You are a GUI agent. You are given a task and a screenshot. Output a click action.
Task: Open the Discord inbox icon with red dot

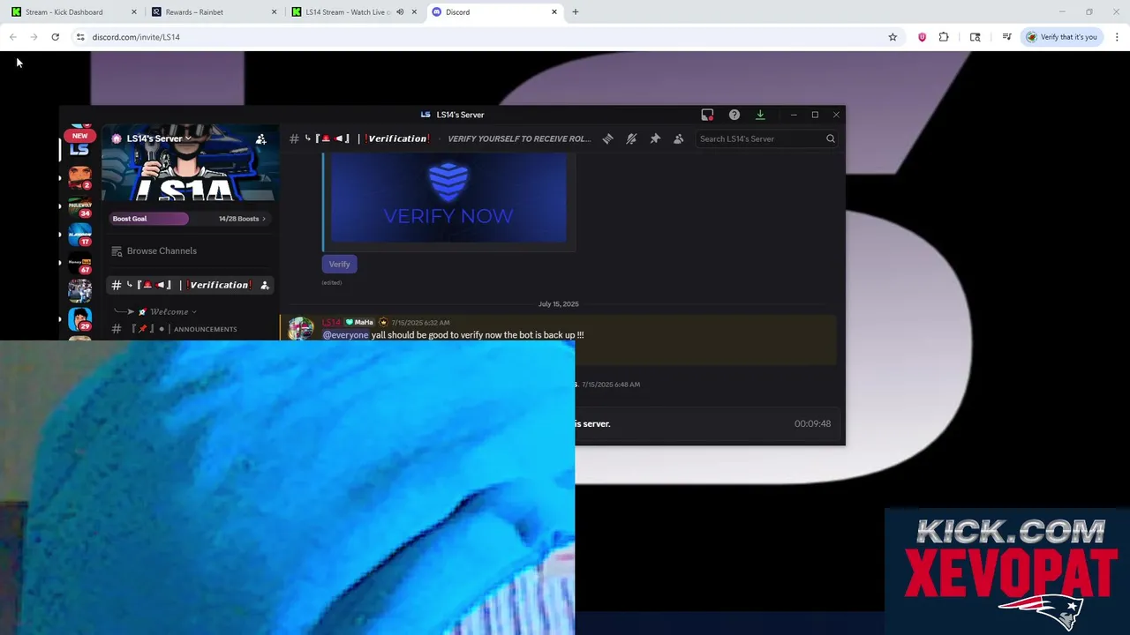[x=707, y=115]
